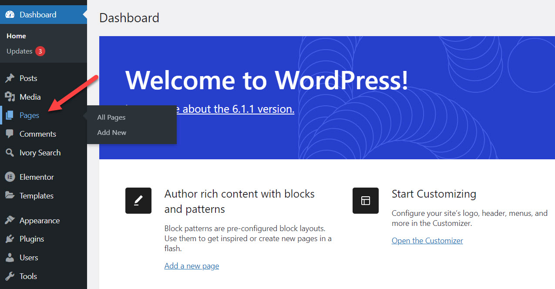Open the Templates menu
Viewport: 555px width, 289px height.
(x=44, y=195)
